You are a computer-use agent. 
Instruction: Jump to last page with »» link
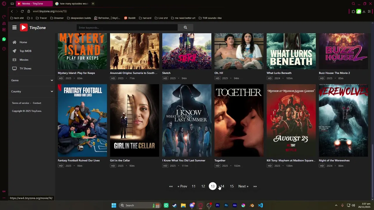(x=255, y=186)
